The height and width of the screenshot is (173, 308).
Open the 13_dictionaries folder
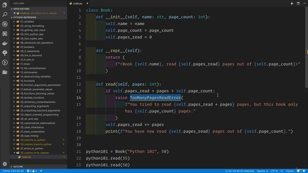pyautogui.click(x=29, y=73)
